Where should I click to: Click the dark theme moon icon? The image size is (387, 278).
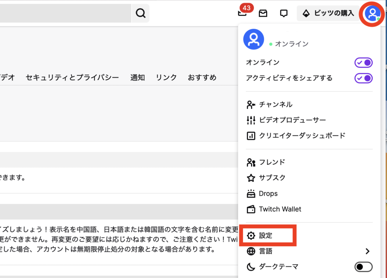point(251,267)
